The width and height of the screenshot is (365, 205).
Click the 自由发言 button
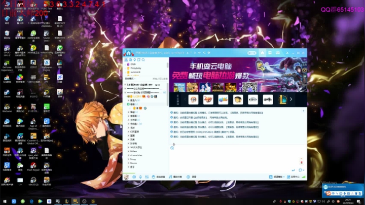point(159,177)
